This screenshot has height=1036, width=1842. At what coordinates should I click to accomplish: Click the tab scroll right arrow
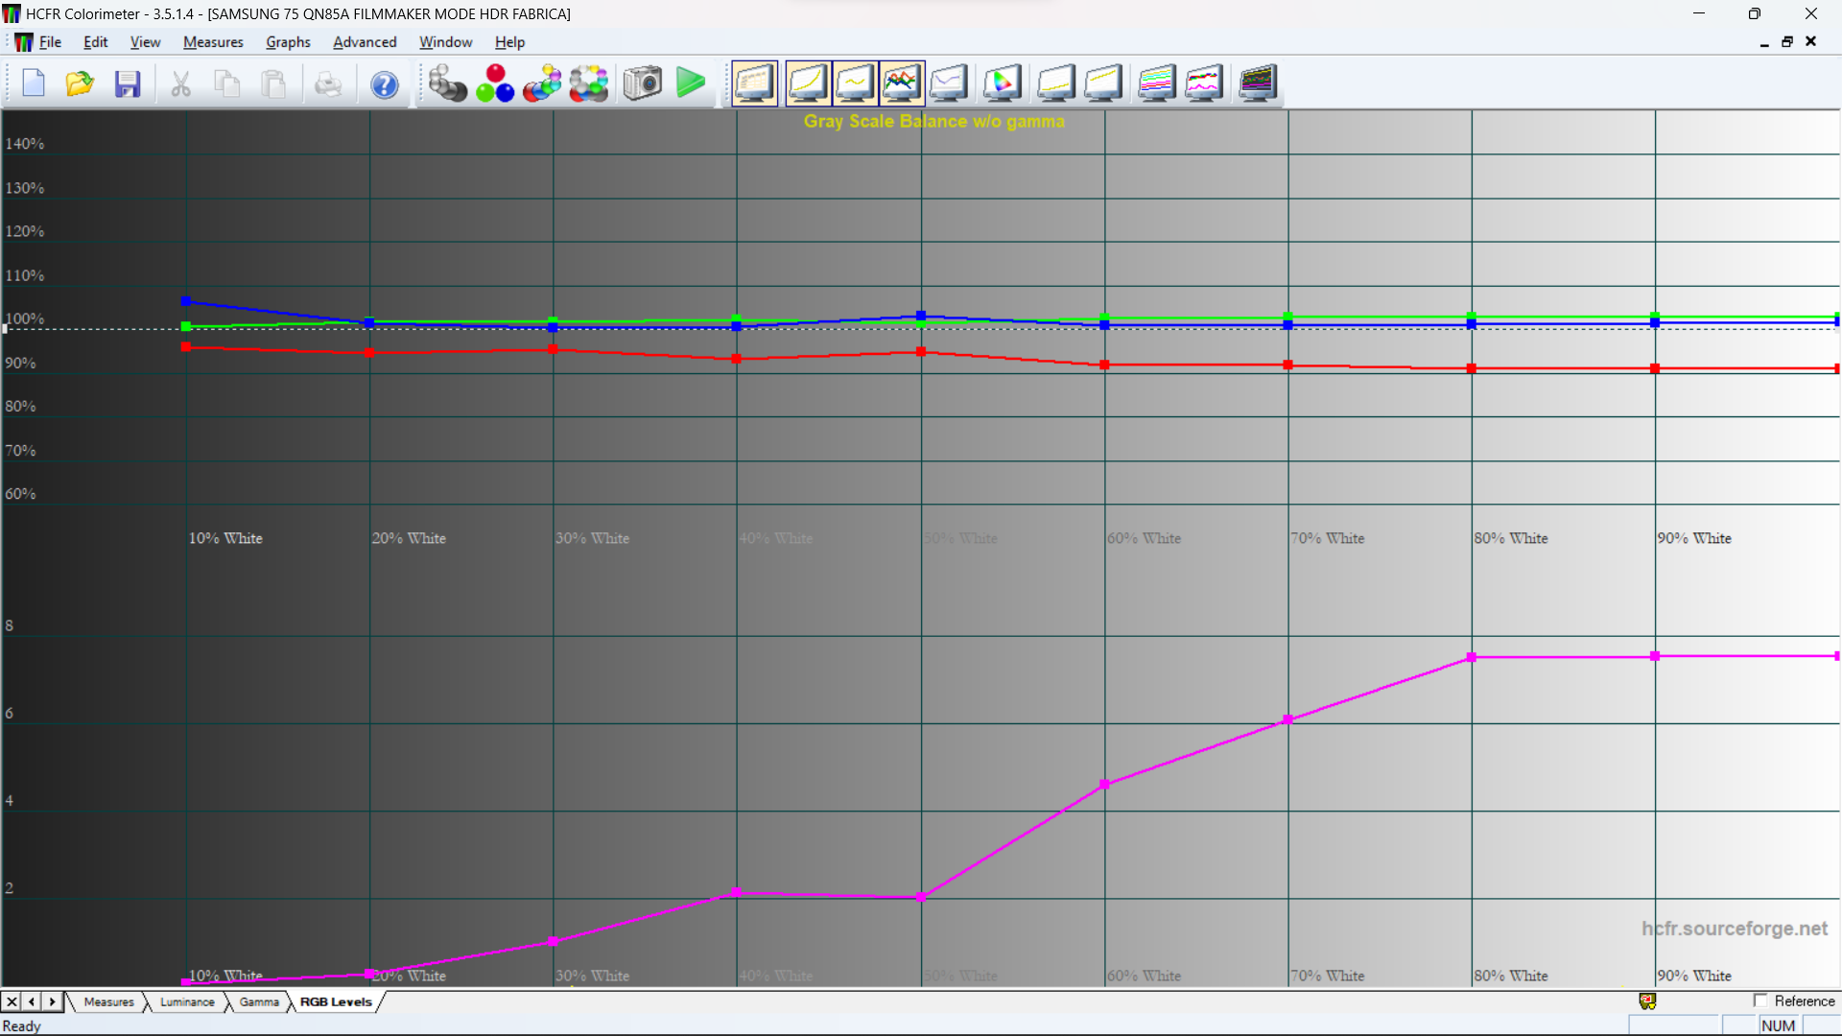click(52, 1001)
